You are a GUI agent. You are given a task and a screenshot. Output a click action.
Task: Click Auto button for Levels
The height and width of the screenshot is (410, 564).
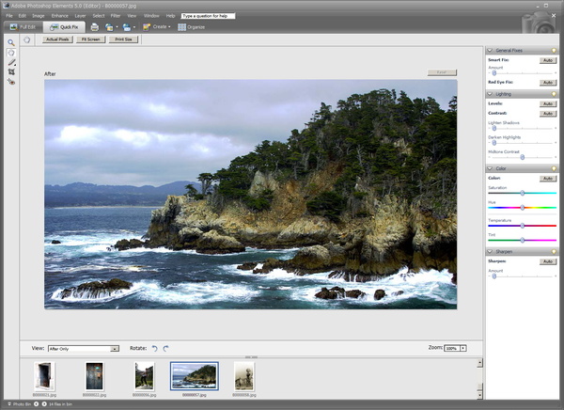pos(548,103)
